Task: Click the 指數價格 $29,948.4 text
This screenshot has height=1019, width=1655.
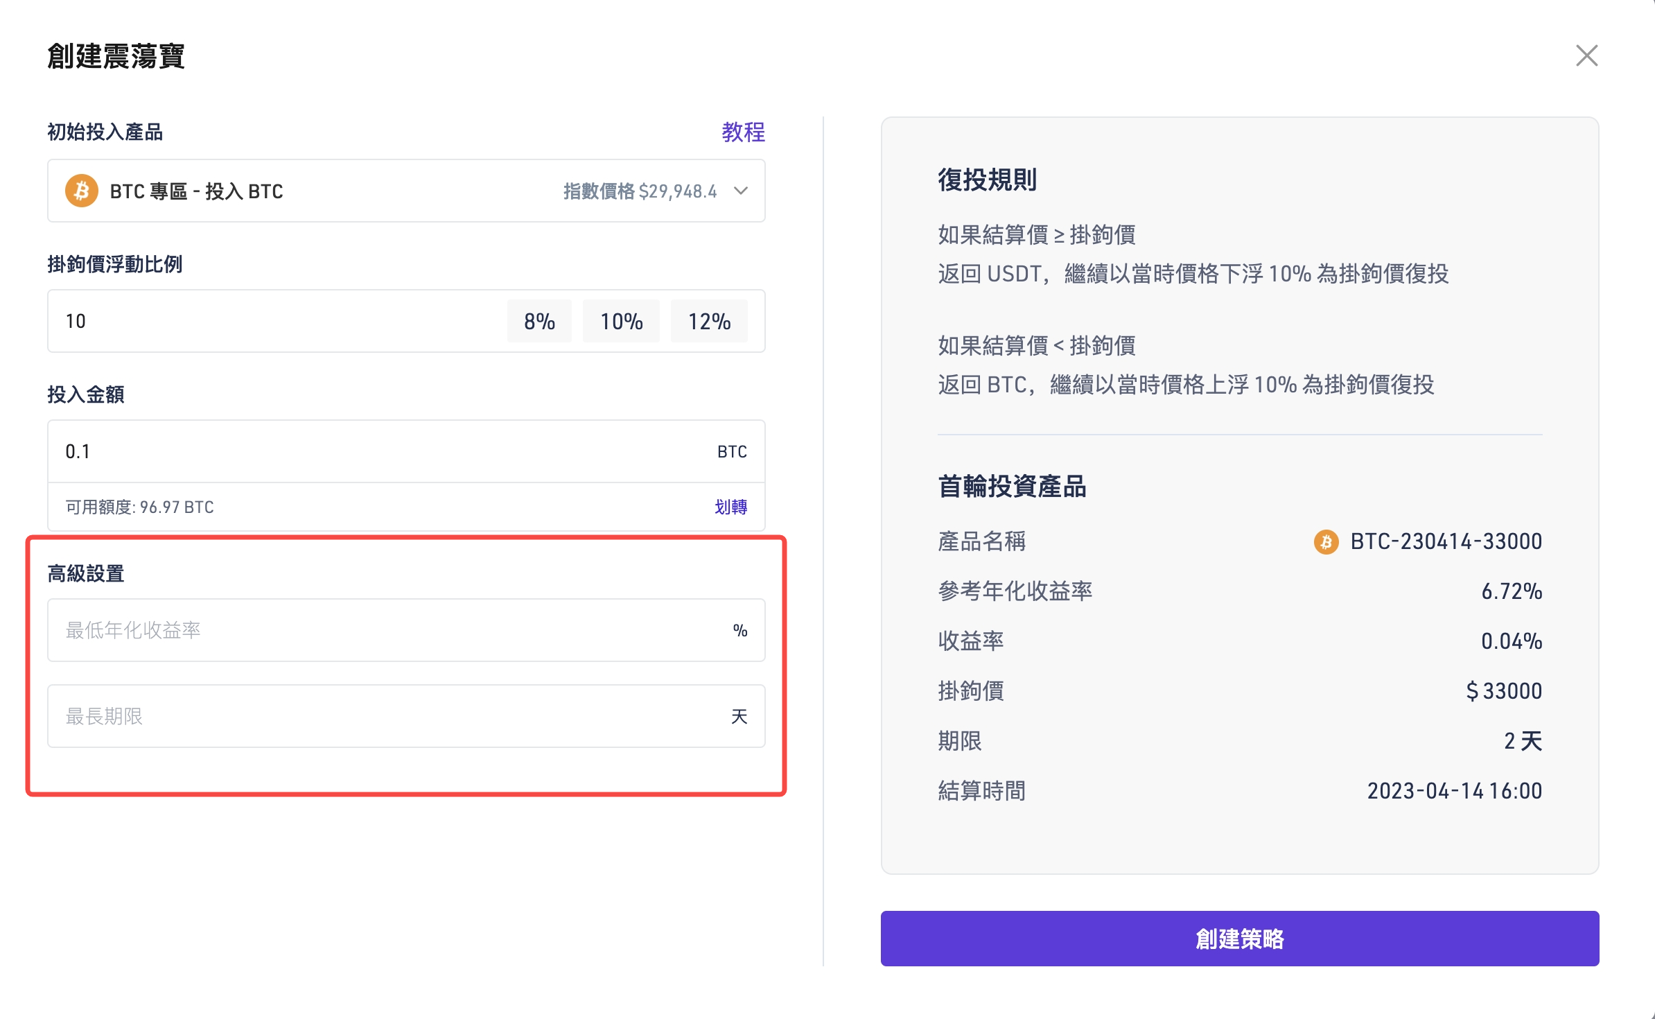Action: tap(640, 191)
